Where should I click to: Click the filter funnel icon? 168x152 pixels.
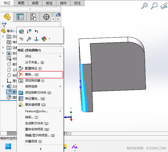[4, 25]
